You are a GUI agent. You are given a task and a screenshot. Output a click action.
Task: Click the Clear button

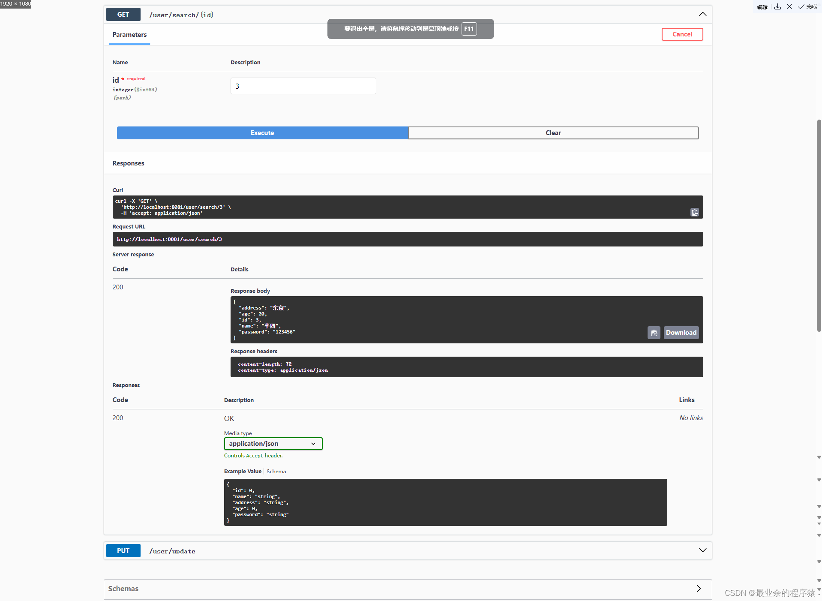tap(553, 133)
